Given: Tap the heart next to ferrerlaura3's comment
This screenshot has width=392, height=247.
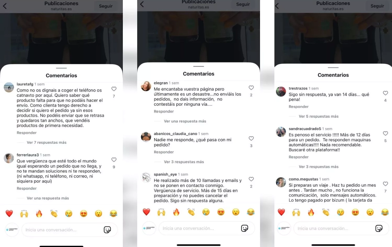Looking at the screenshot, I should pyautogui.click(x=114, y=160).
